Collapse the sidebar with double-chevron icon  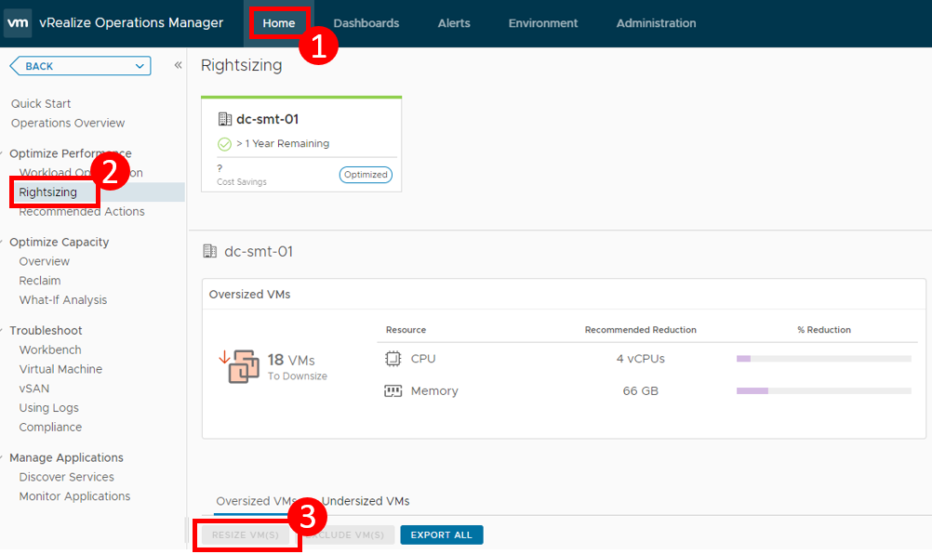178,65
